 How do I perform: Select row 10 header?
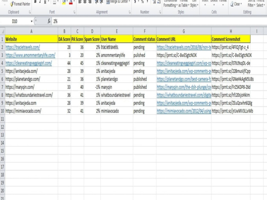coord(2,111)
